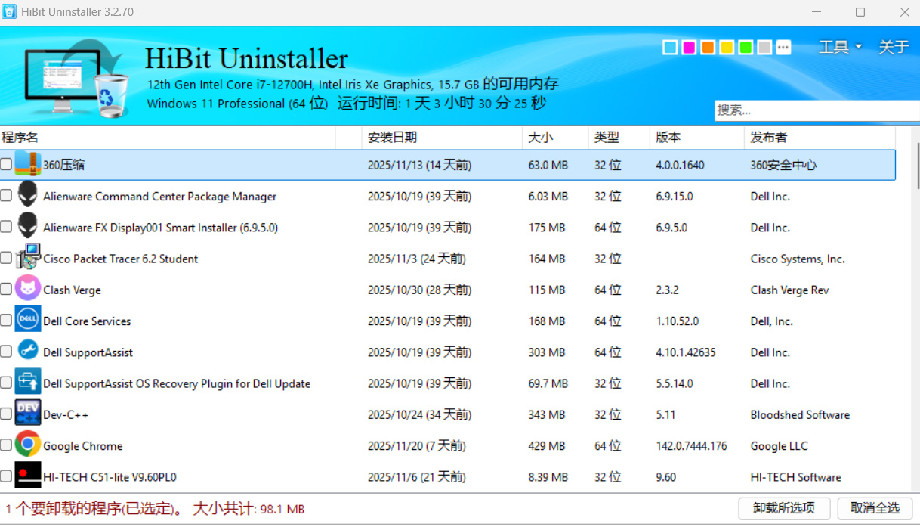Image resolution: width=920 pixels, height=527 pixels.
Task: Sort by 类型 column header
Action: pos(619,137)
